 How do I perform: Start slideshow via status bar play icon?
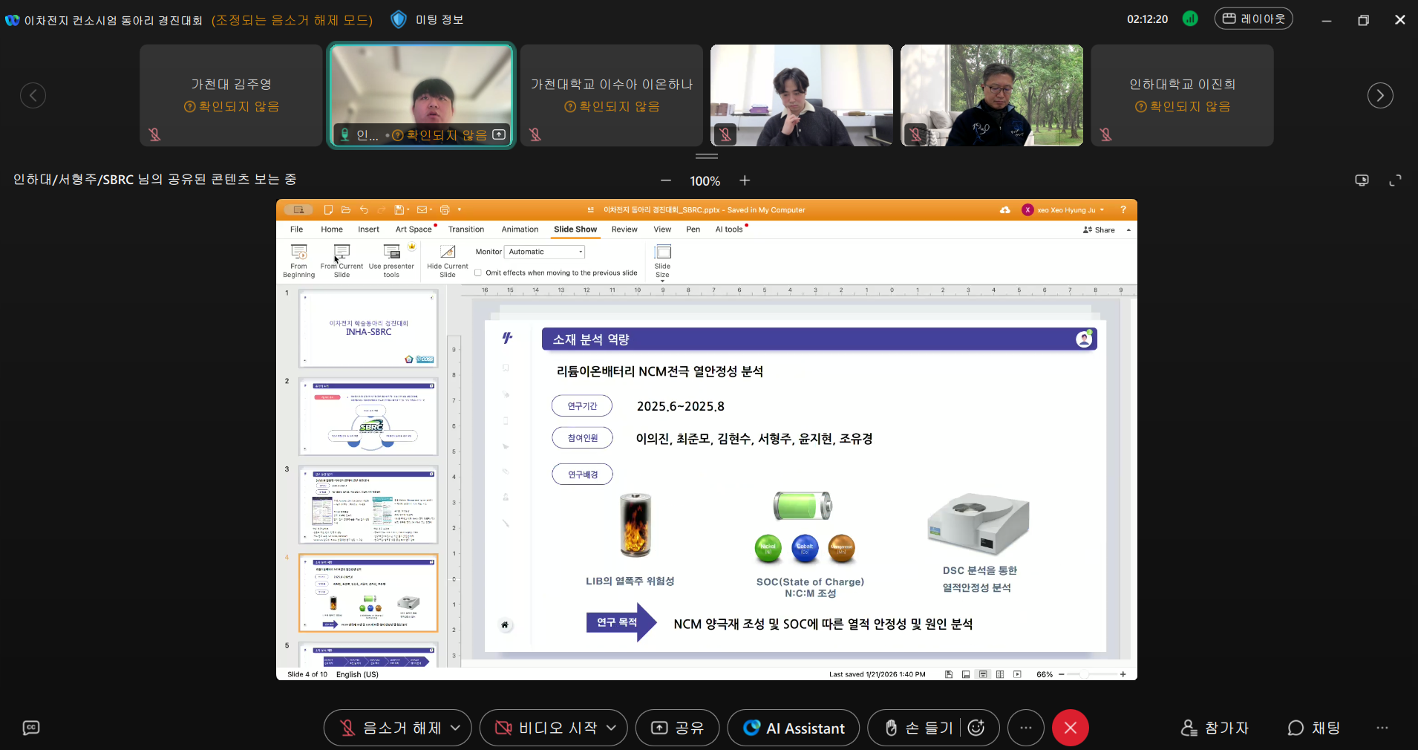click(x=1017, y=674)
